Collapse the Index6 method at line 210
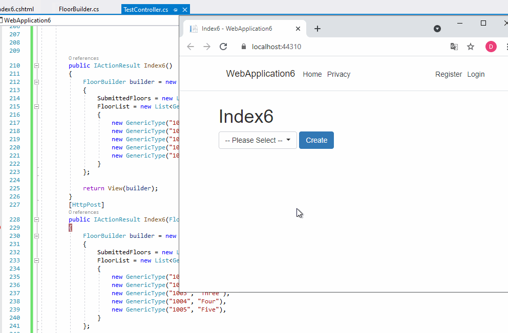This screenshot has width=508, height=333. (36, 65)
